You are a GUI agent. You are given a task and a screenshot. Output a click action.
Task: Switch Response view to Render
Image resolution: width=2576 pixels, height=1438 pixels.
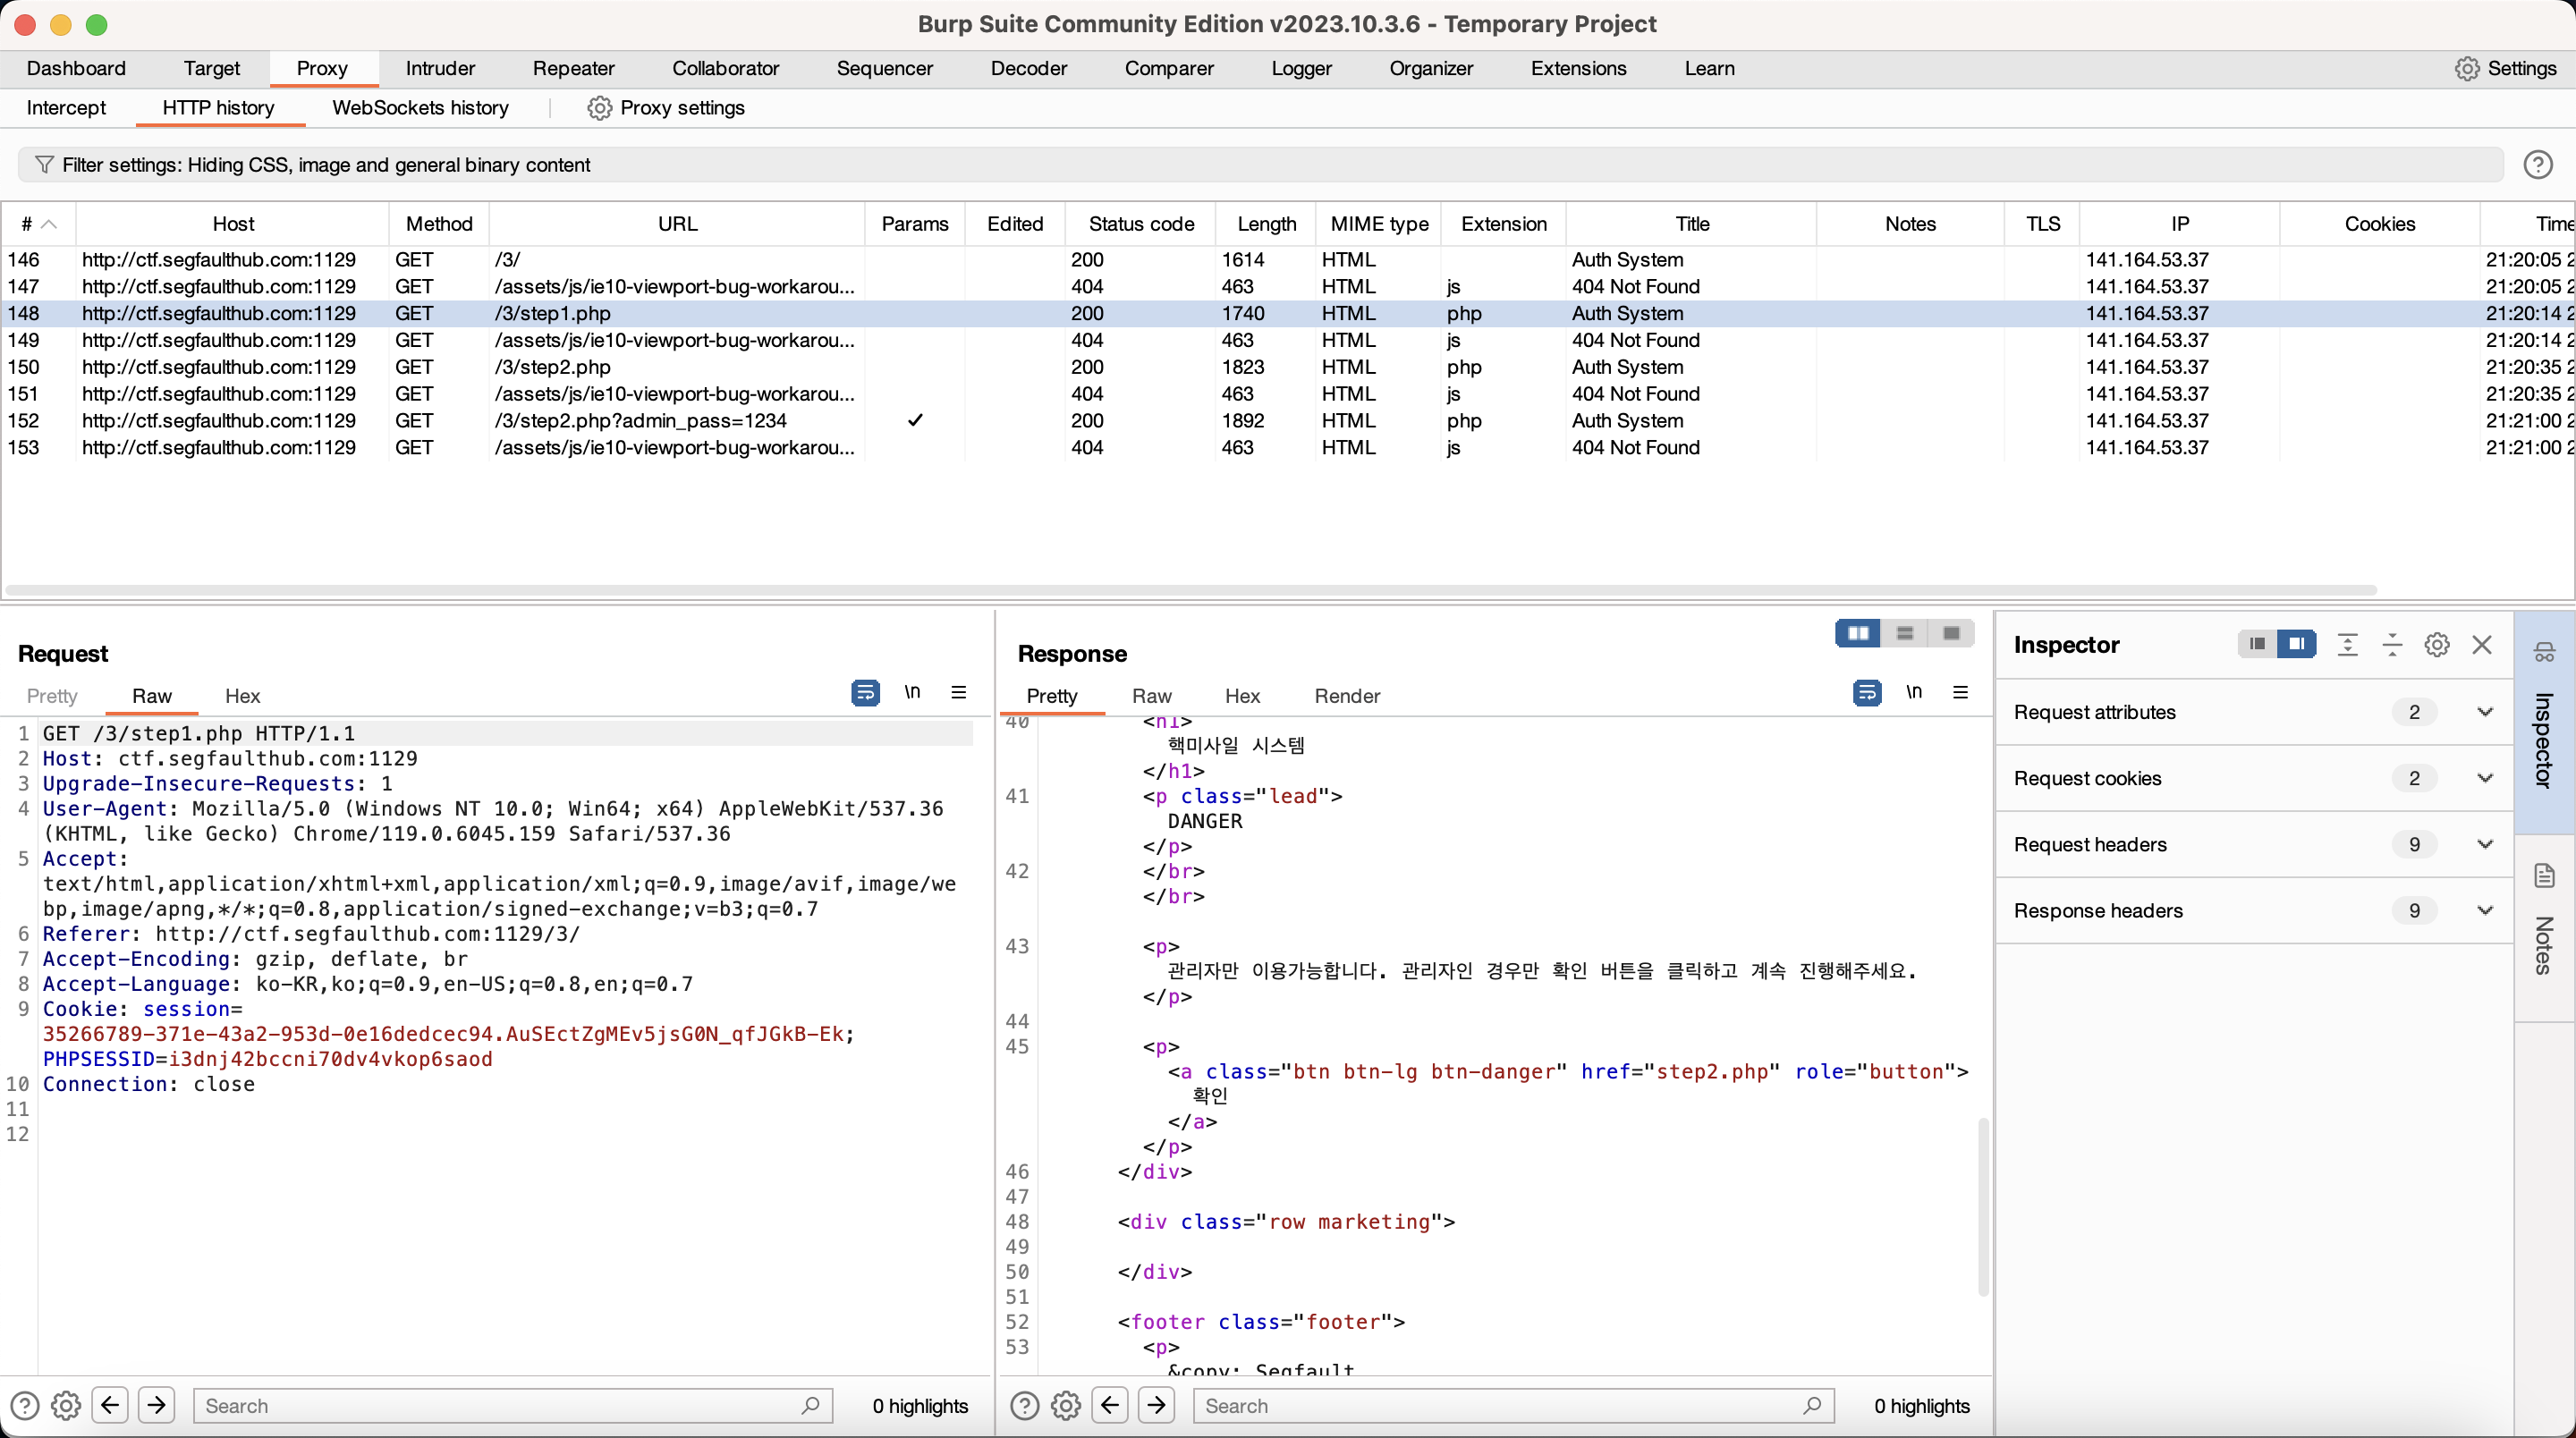[x=1346, y=696]
